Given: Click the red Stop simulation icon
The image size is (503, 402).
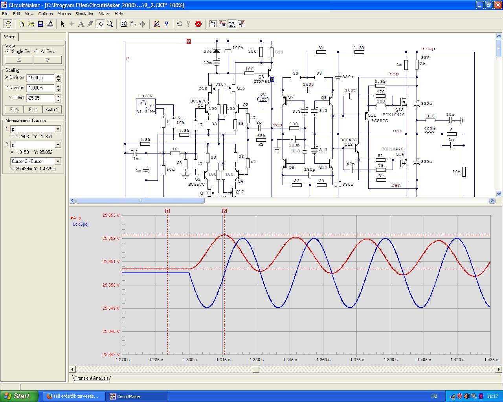Looking at the screenshot, I should 198,24.
